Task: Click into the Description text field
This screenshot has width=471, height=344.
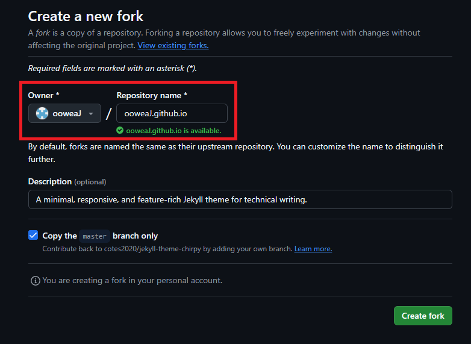Action: point(240,199)
